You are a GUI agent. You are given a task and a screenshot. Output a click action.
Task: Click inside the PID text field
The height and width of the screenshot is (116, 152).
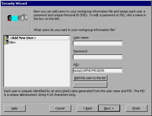(x=98, y=71)
